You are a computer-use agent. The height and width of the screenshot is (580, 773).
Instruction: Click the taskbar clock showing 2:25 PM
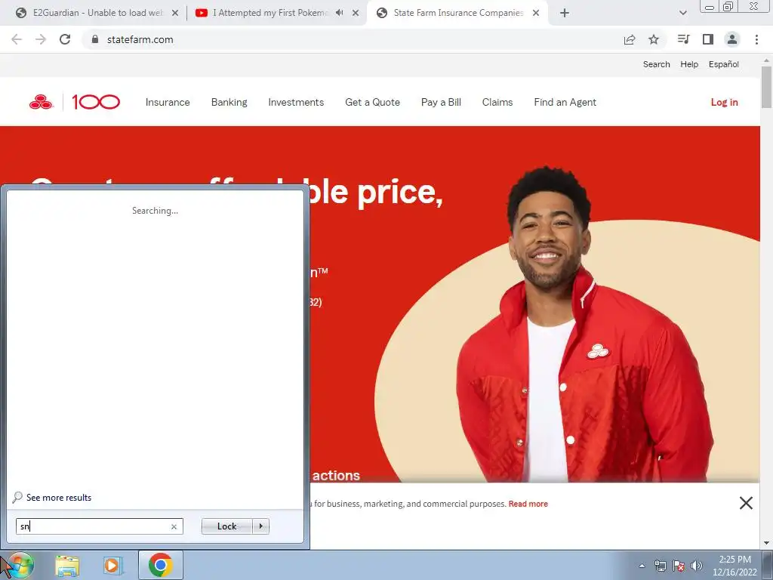click(x=735, y=566)
